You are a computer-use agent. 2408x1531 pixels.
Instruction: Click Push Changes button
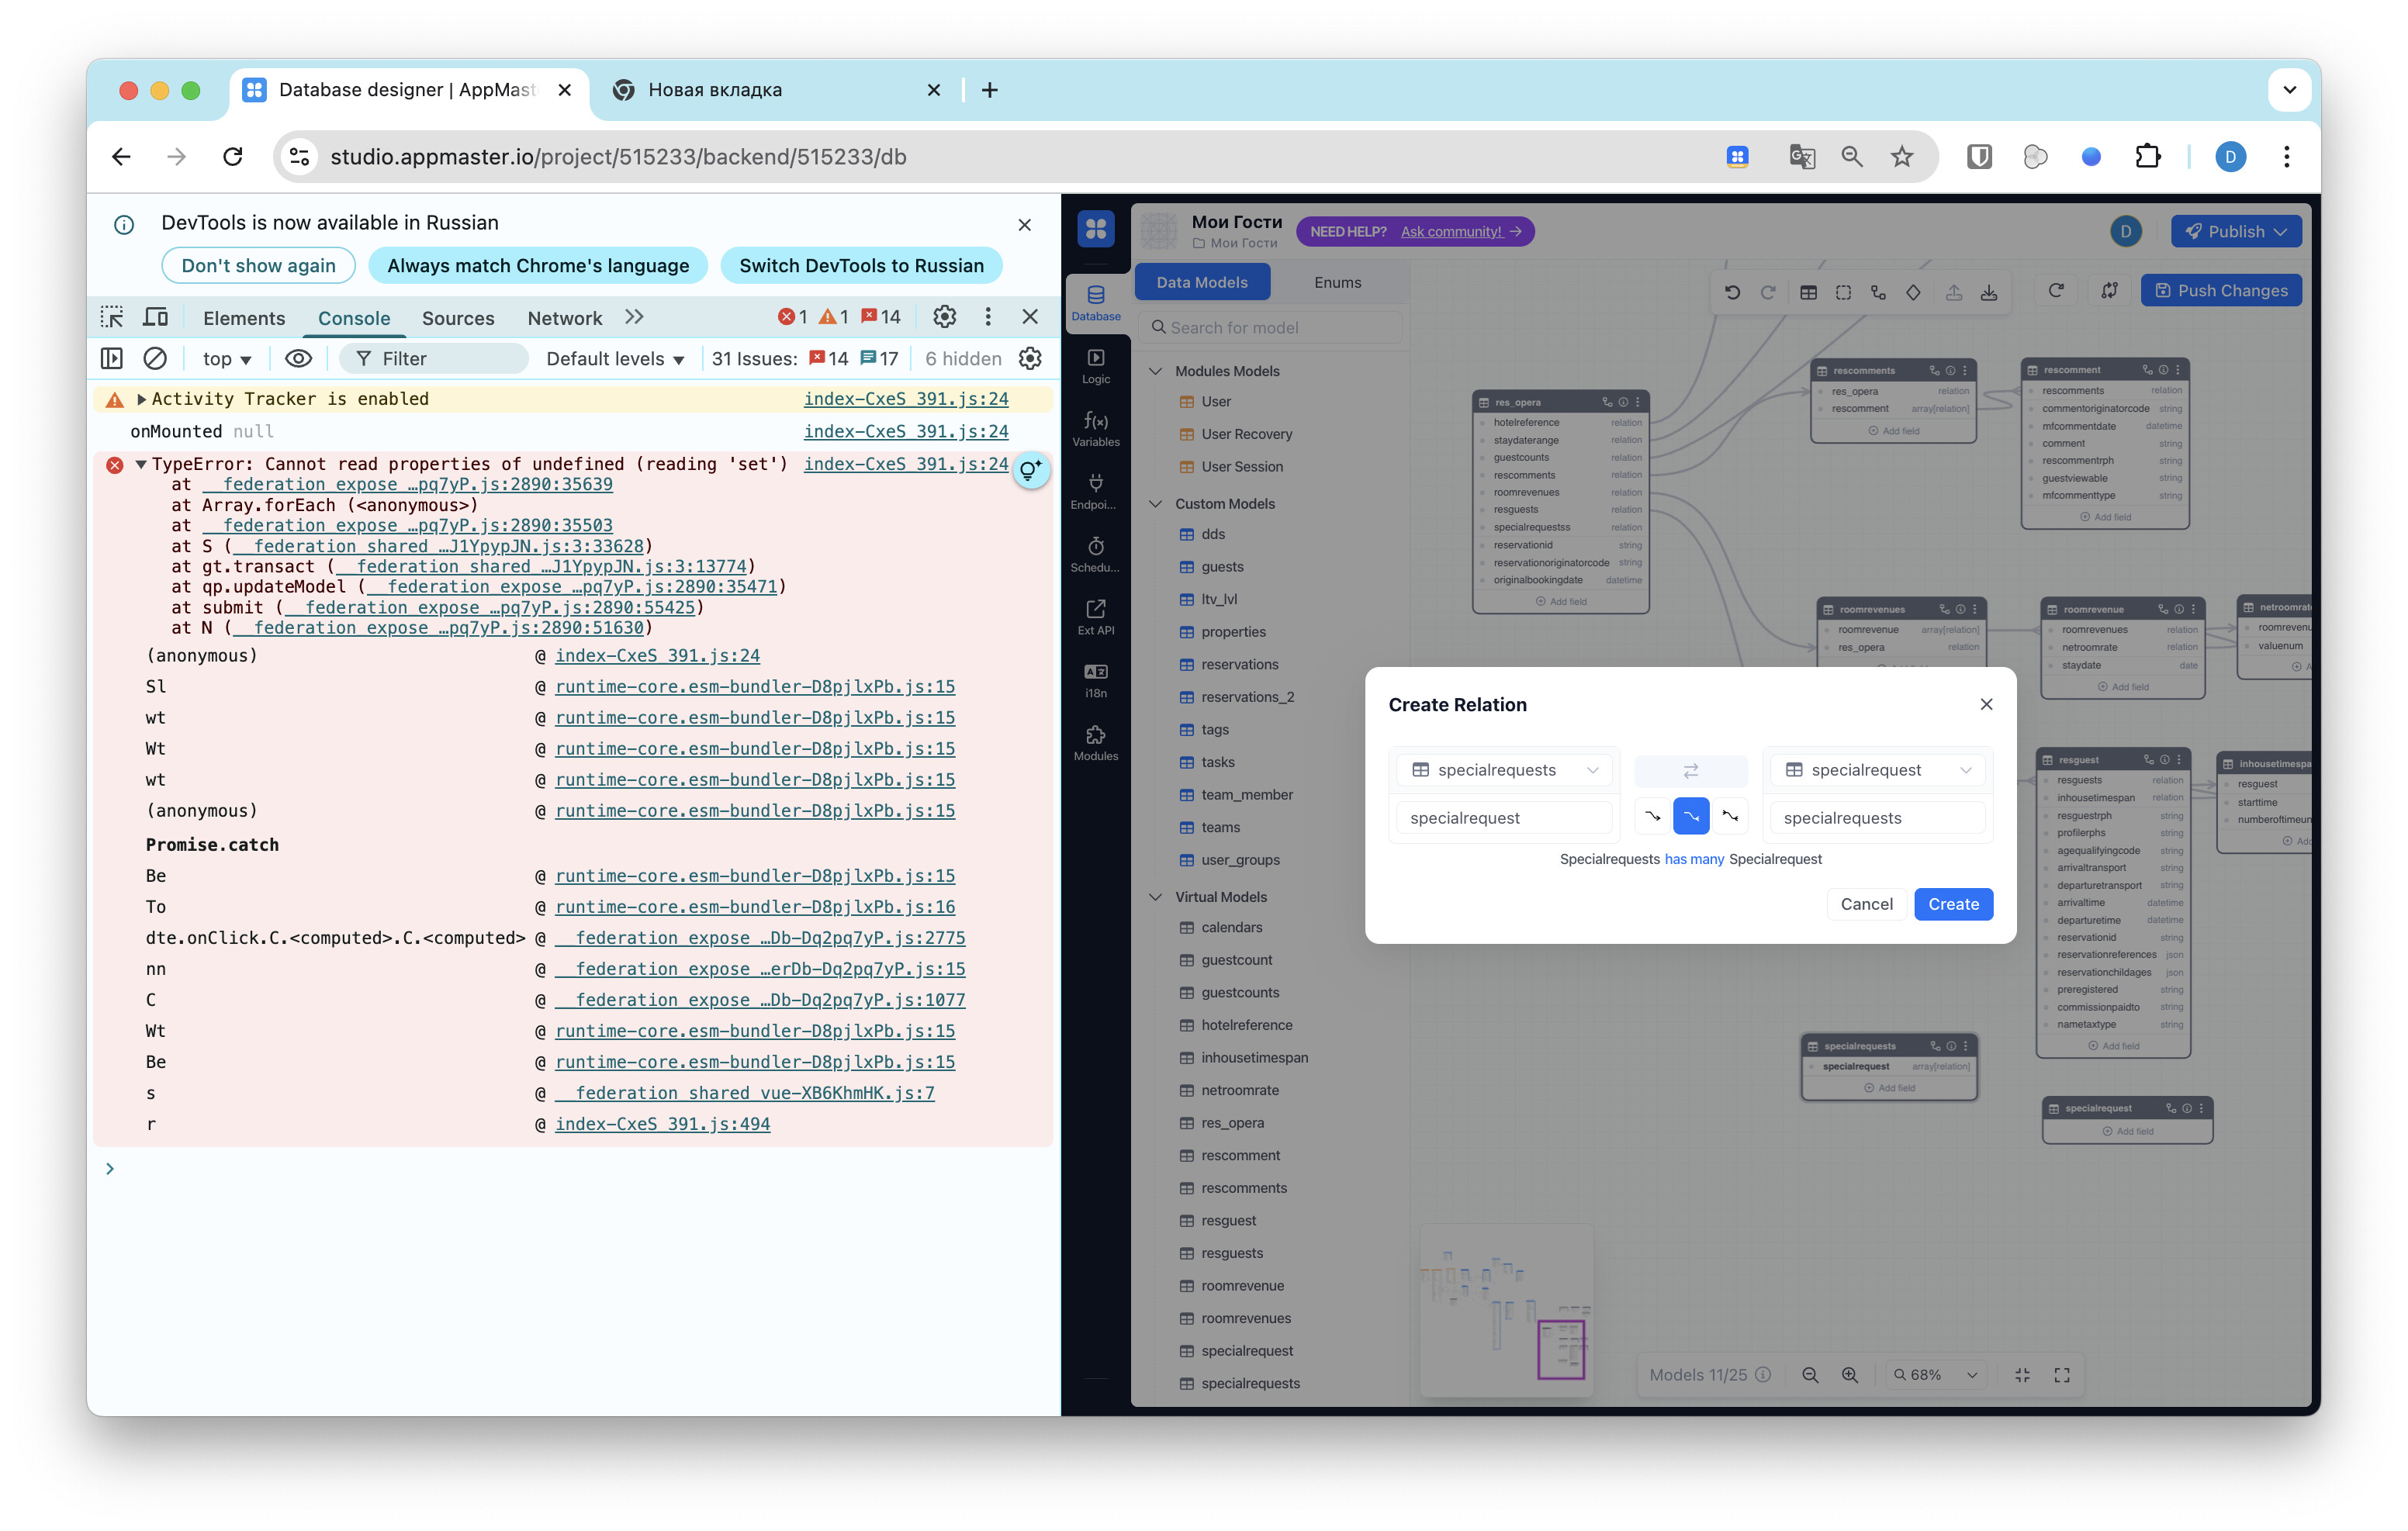2221,290
